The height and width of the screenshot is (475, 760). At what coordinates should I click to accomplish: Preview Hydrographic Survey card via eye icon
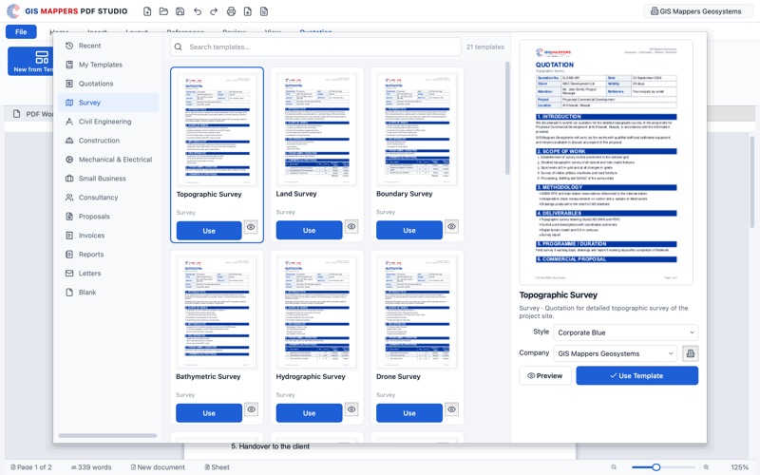point(351,409)
